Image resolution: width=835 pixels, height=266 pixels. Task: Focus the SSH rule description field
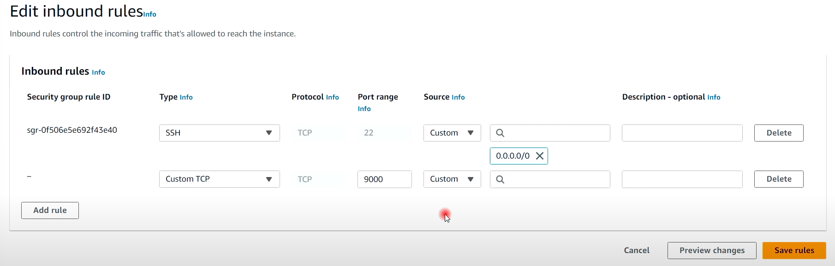(x=682, y=133)
